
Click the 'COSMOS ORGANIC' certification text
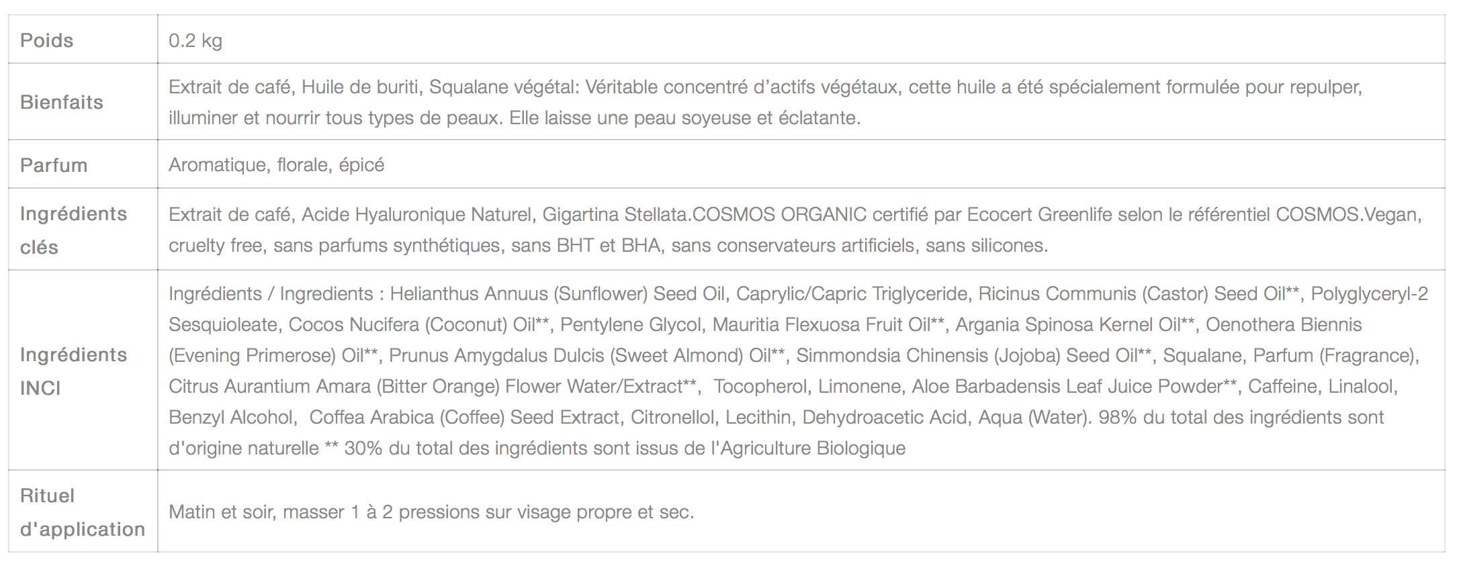(779, 215)
